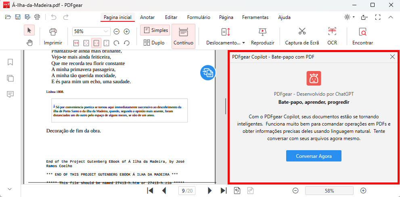Click the Save As icon with pencil
400x197 pixels.
click(x=27, y=17)
